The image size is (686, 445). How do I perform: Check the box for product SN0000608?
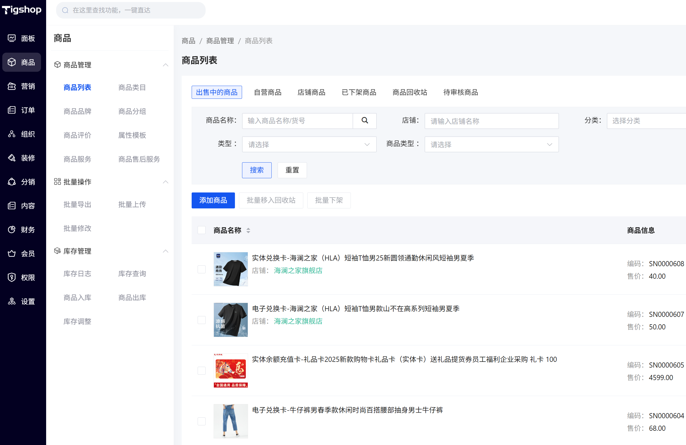coord(202,270)
